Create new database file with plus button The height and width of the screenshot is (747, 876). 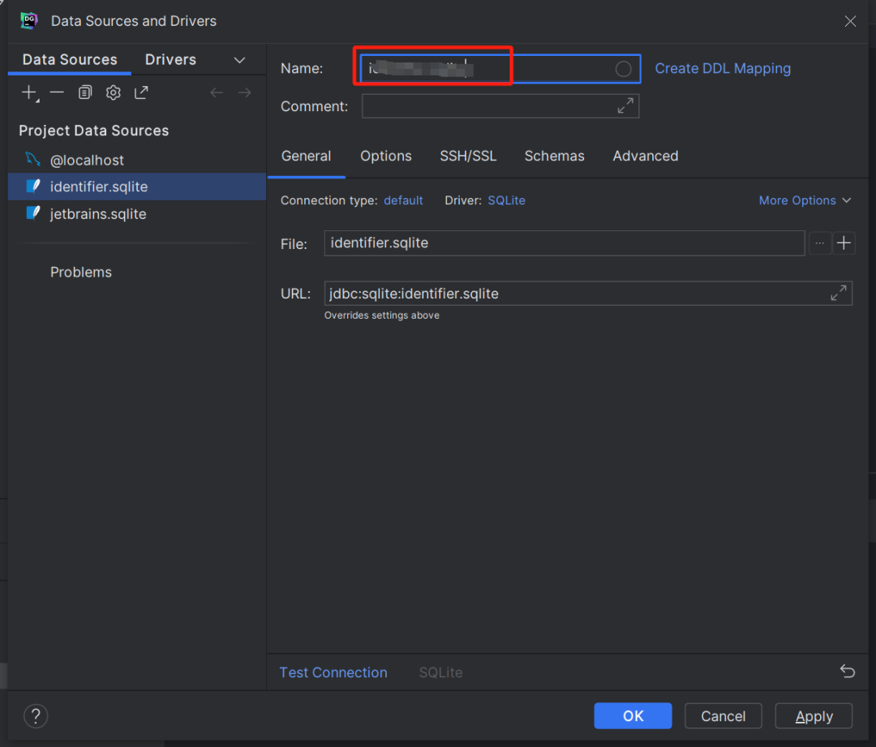[844, 243]
